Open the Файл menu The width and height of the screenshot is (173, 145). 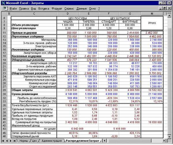pos(13,8)
